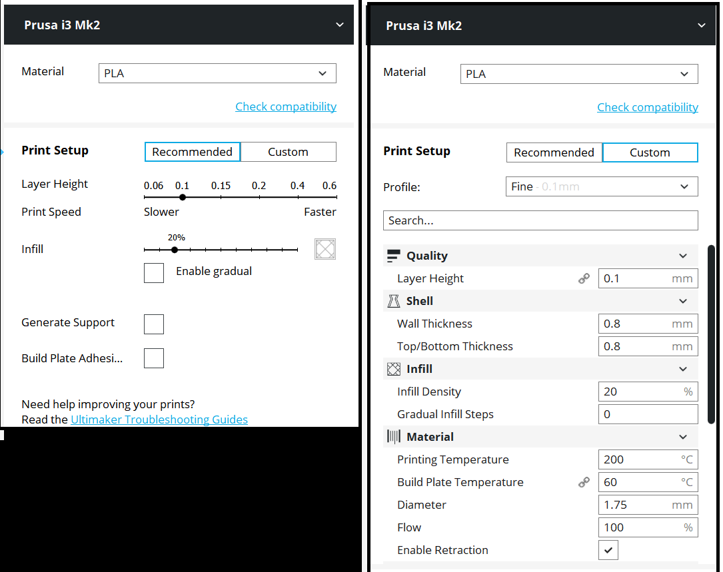Open the Ultimaker Troubleshooting Guides link

(x=159, y=420)
